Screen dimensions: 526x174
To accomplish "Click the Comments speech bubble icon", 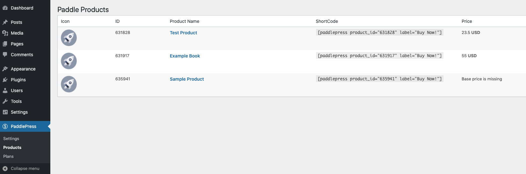I will point(5,55).
